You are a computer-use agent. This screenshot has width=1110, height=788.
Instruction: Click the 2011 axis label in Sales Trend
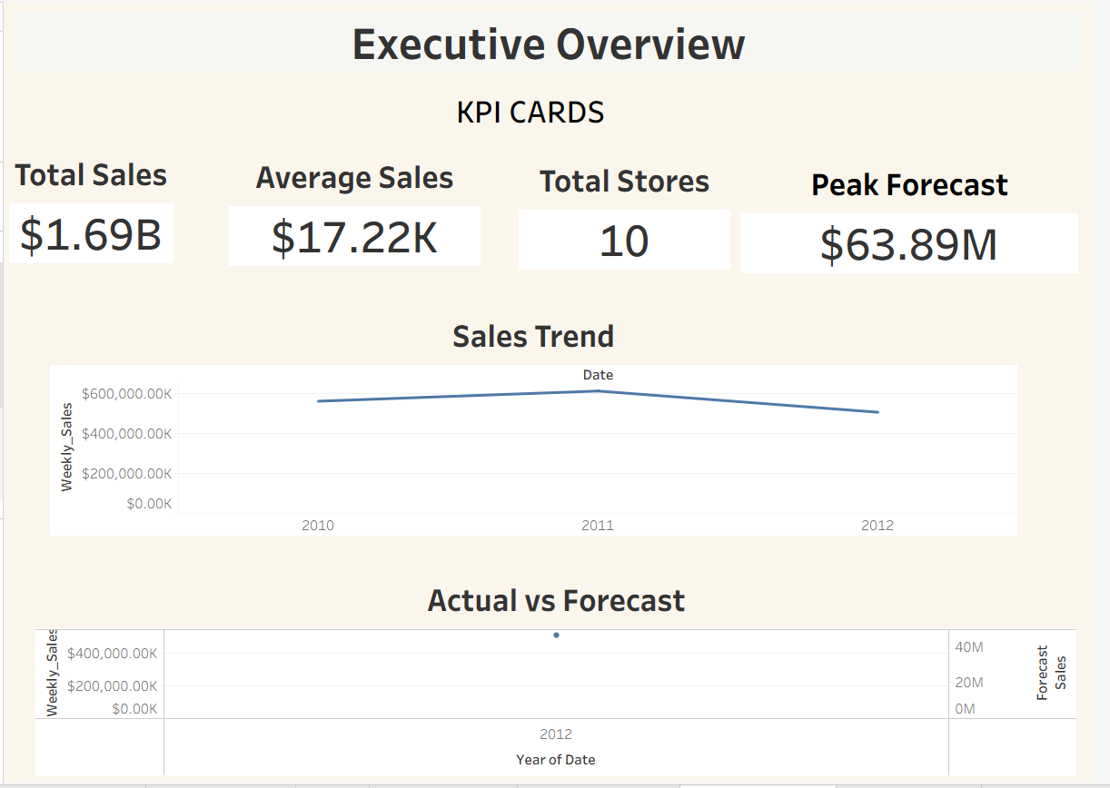point(598,525)
